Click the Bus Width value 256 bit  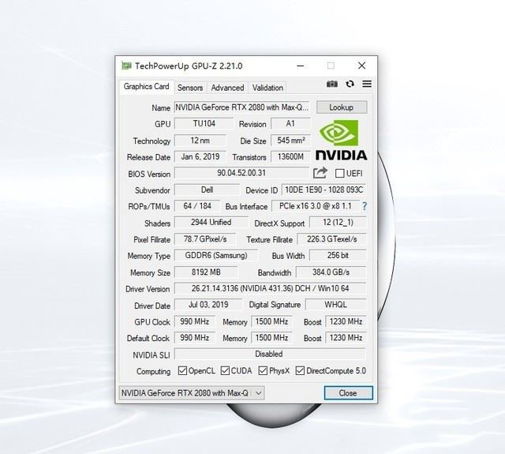pyautogui.click(x=338, y=256)
